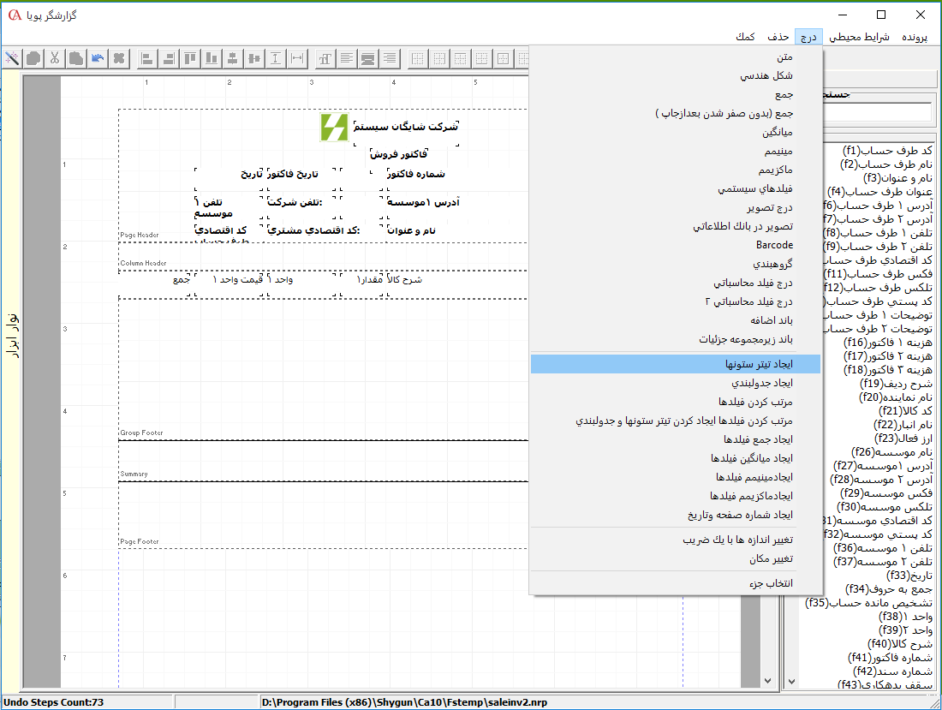This screenshot has height=710, width=942.
Task: Click the Undo arrow icon in the toolbar
Action: point(97,58)
